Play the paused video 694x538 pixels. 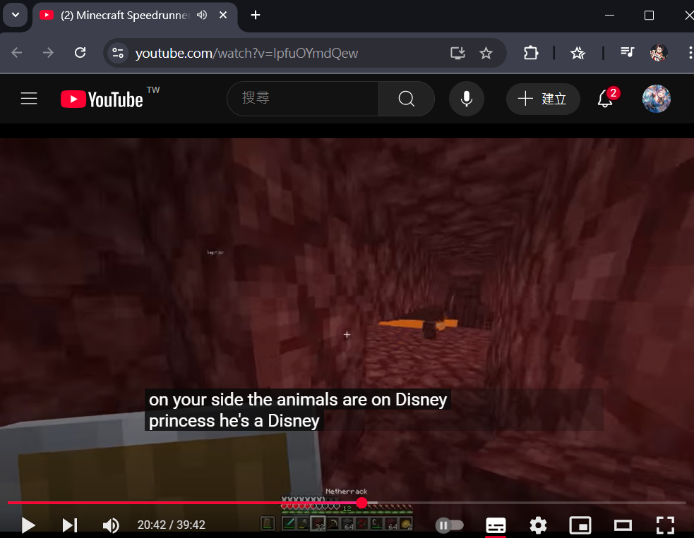coord(28,525)
